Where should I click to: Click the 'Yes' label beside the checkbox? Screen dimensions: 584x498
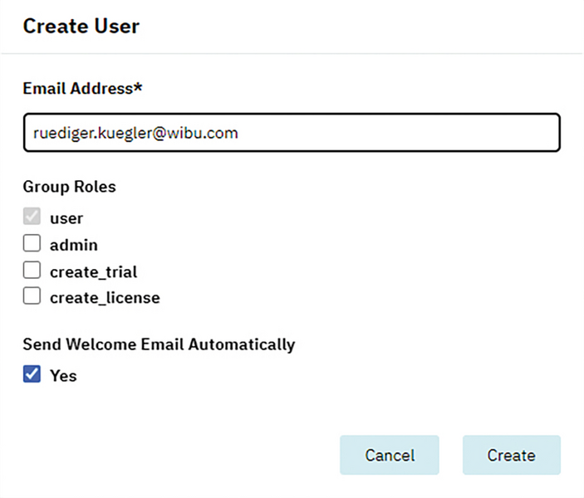(63, 375)
